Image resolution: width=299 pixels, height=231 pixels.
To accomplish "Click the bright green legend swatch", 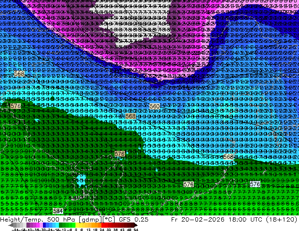I will coord(74,225).
